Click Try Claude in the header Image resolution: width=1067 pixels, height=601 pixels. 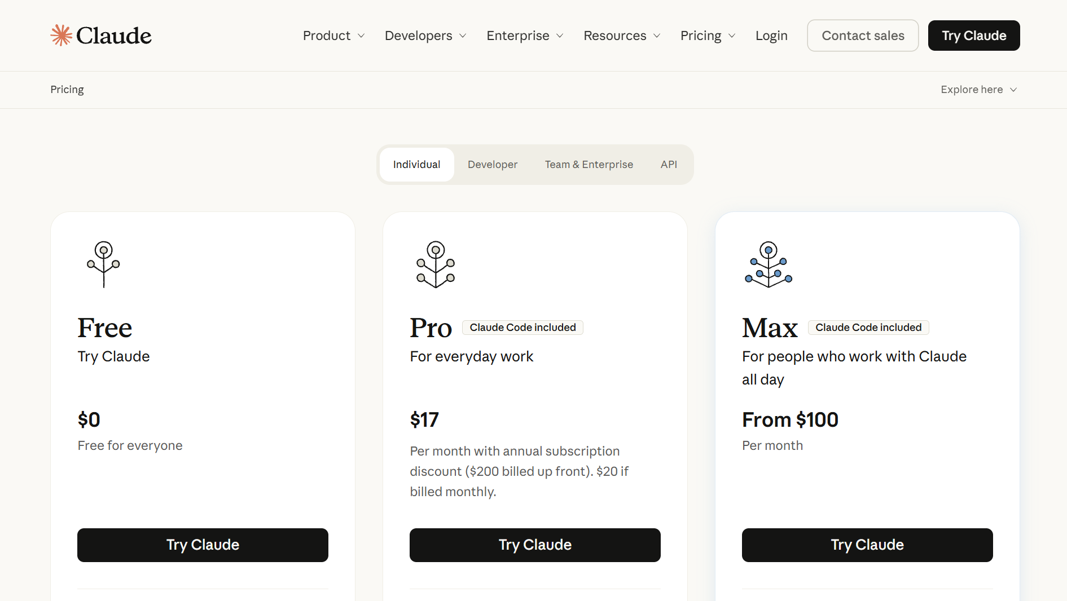pyautogui.click(x=974, y=36)
